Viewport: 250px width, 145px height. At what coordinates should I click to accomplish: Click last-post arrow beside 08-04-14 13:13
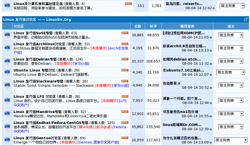coord(211,50)
